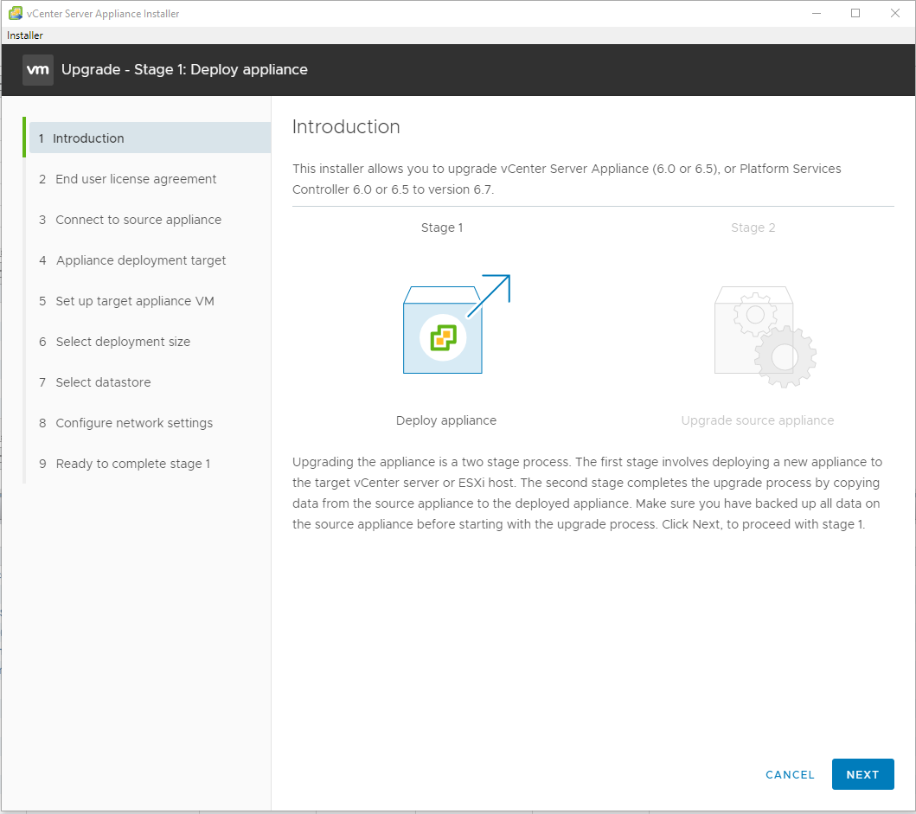Viewport: 916px width, 814px height.
Task: Select Connect to source appliance step
Action: point(138,220)
